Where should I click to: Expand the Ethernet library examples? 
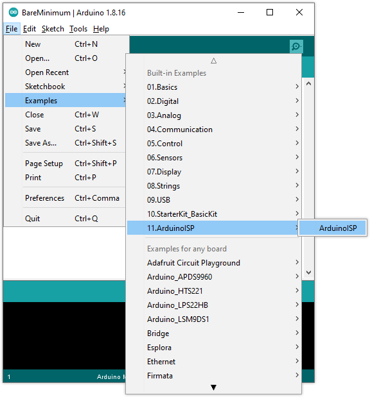[x=213, y=362]
